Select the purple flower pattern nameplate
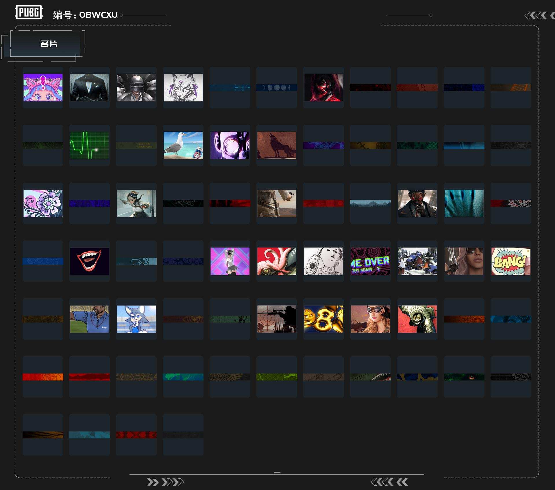 [43, 203]
